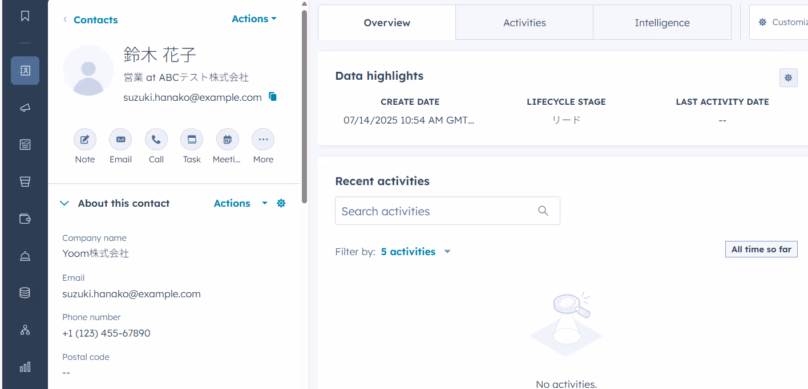Click the Customize button
This screenshot has width=808, height=389.
tap(779, 22)
